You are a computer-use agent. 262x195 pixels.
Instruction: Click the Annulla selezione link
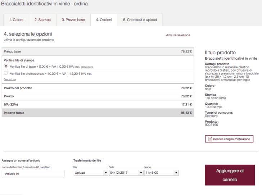tap(178, 35)
